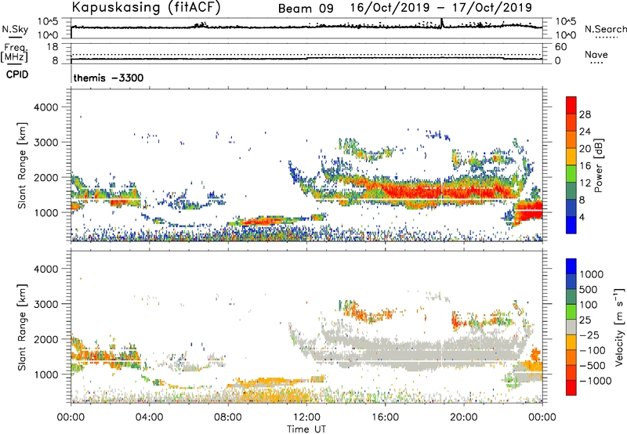This screenshot has height=434, width=627.
Task: Click the 'N.Sky' legend label
Action: pos(15,30)
